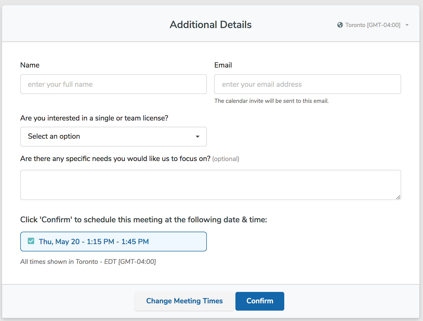Viewport: 423px width, 321px height.
Task: Click the small caret after the timezone
Action: click(407, 25)
